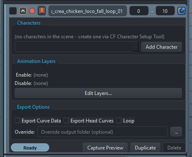Toggle the Loop checkbox

[125, 120]
